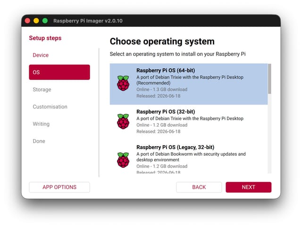Click the "Setup steps" sidebar heading
The image size is (302, 227).
(x=45, y=38)
